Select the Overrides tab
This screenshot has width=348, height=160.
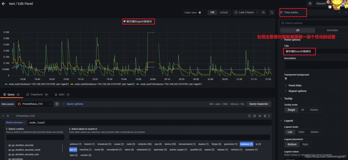tap(332, 30)
